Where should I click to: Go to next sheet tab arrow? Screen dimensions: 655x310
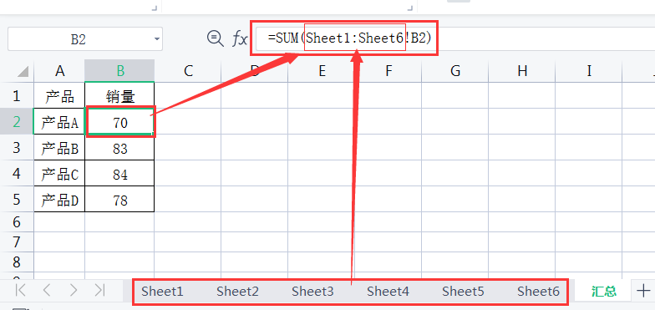point(74,290)
